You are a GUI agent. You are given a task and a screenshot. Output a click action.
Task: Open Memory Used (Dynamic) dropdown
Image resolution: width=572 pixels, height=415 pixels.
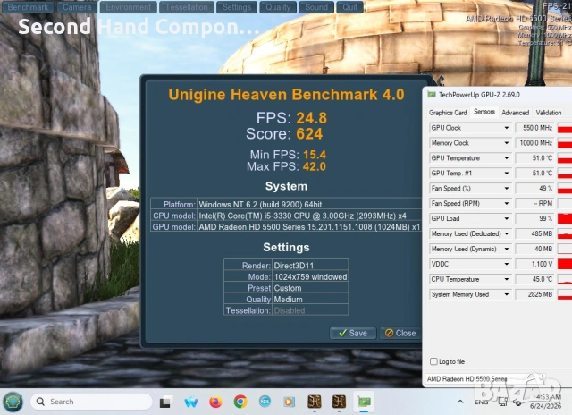click(x=507, y=249)
